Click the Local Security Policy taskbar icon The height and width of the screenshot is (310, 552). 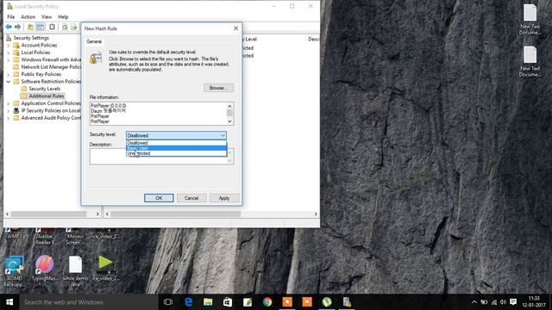pos(347,302)
